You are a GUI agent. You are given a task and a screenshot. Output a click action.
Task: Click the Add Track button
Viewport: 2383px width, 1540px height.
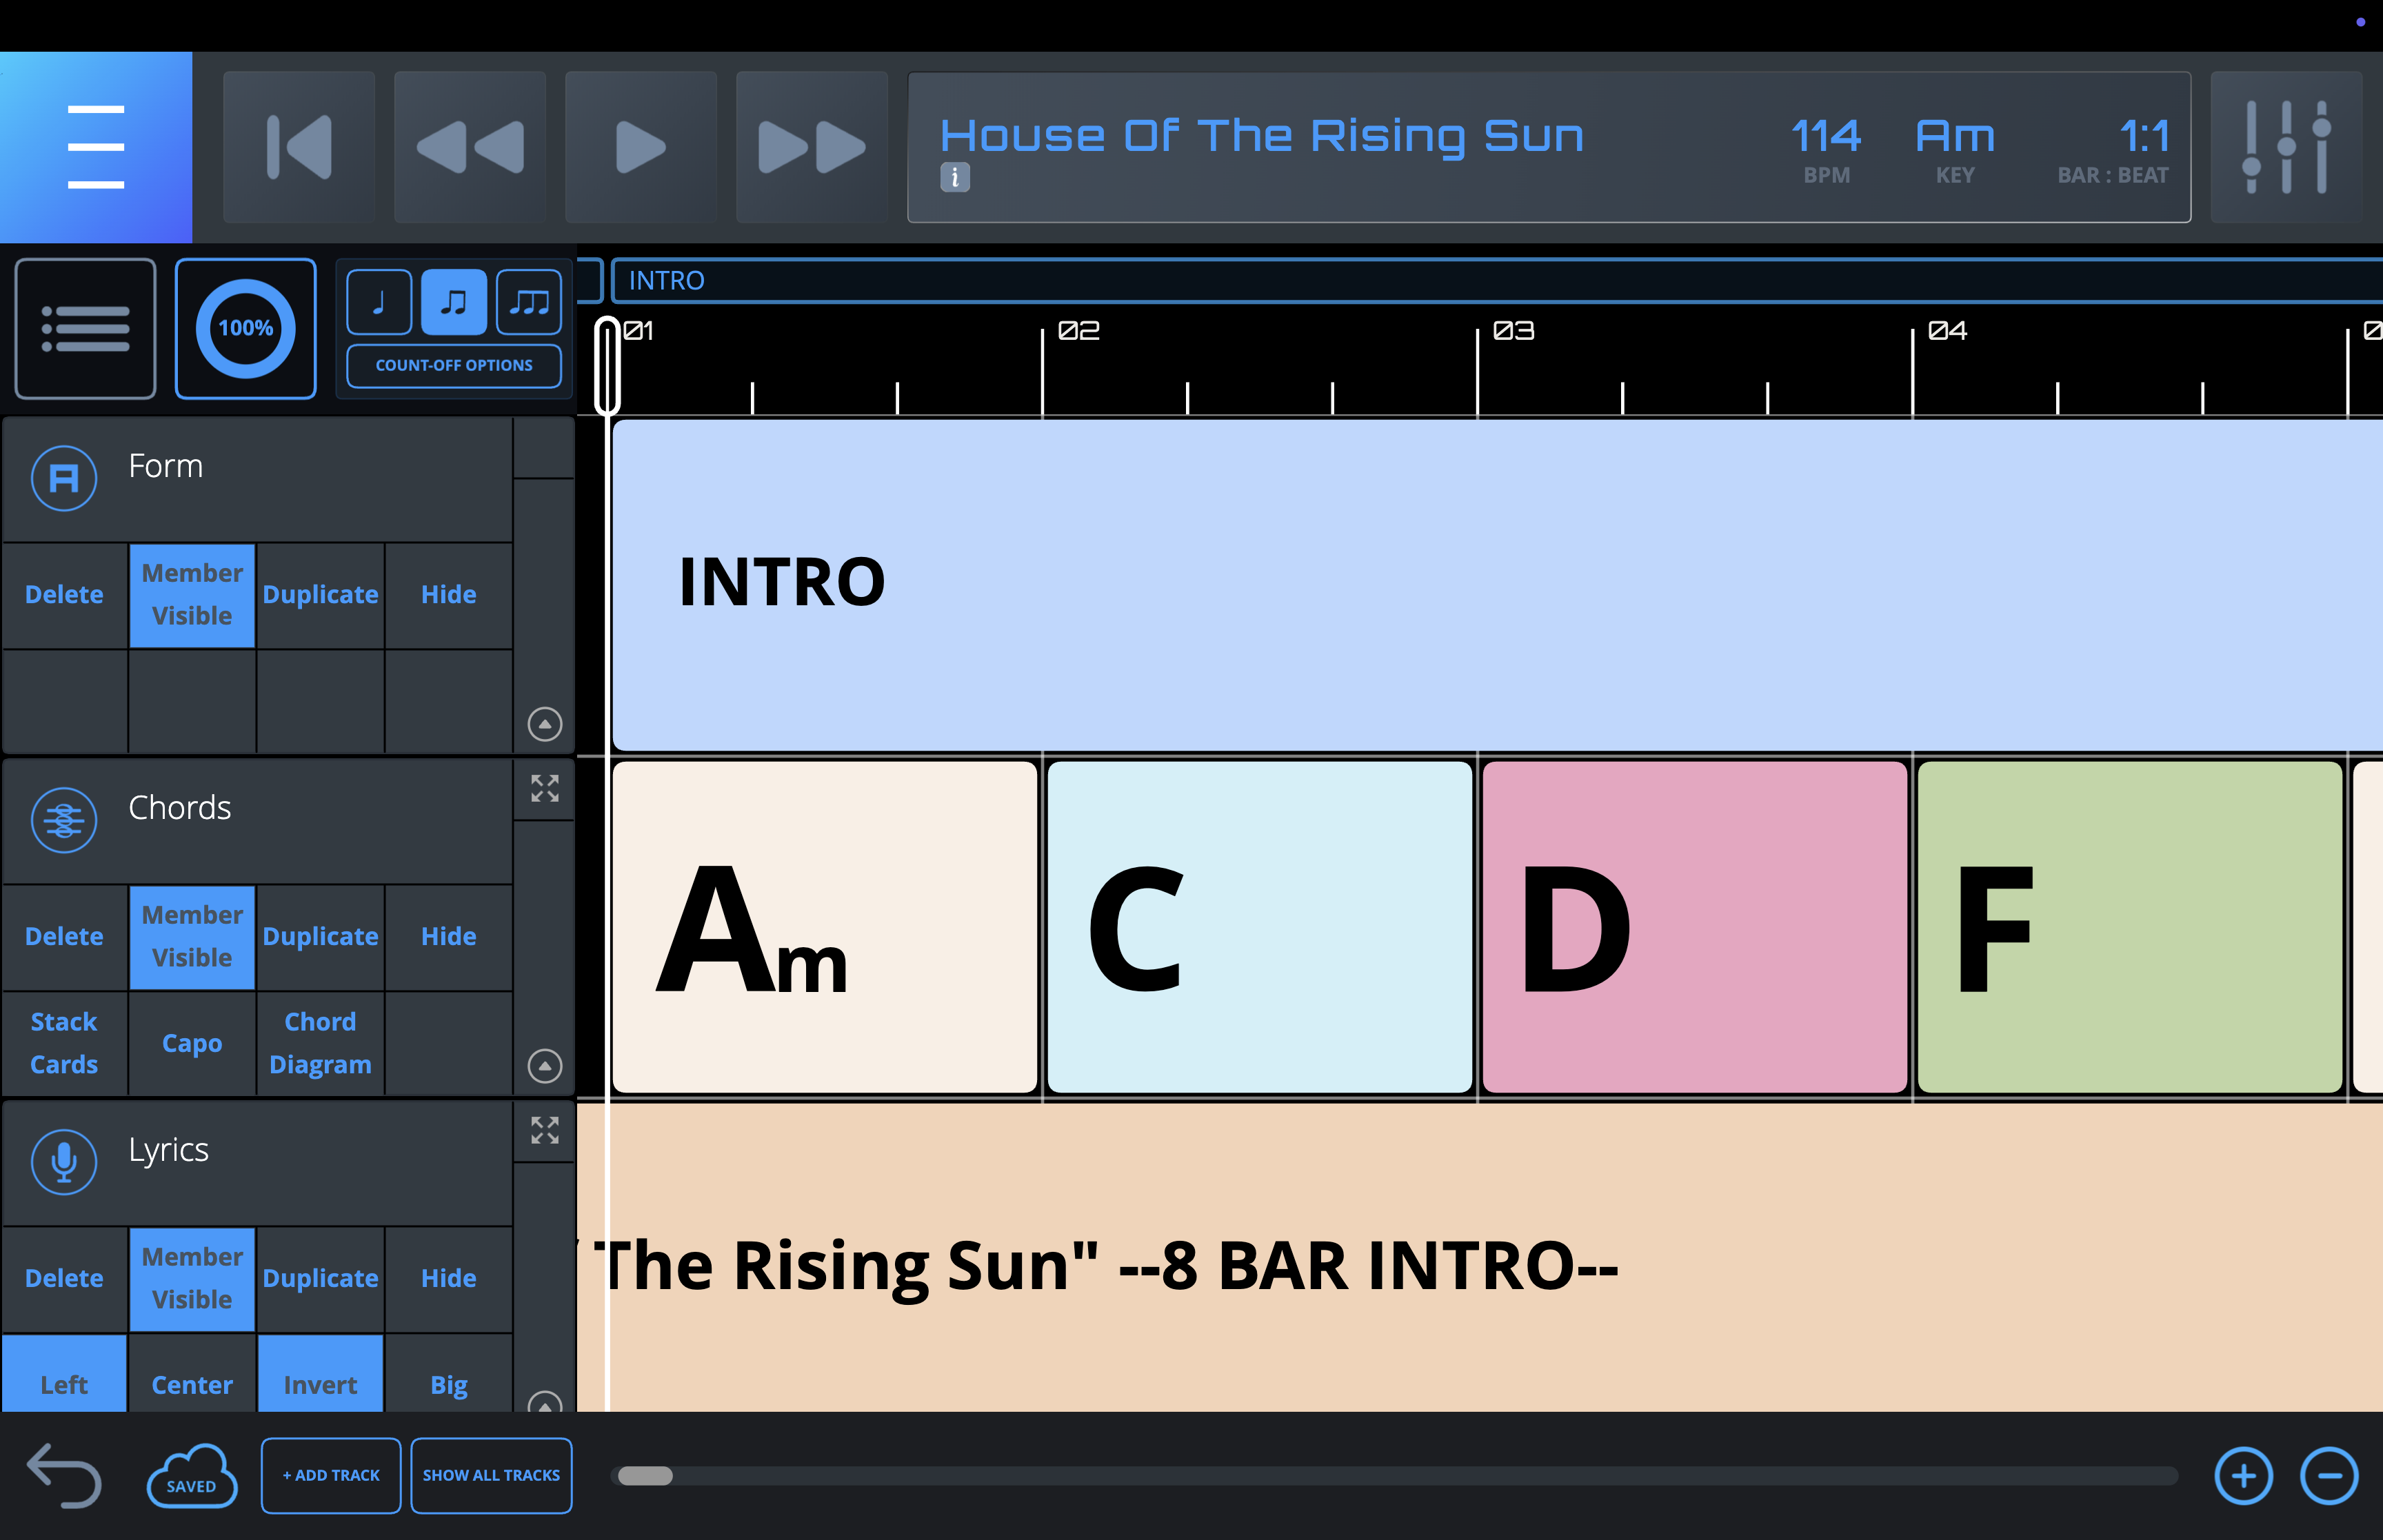click(331, 1476)
